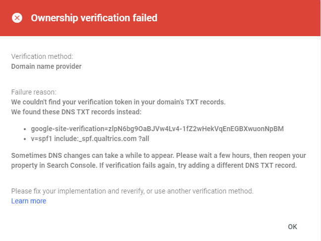Select the 'Domain name provider' text
Viewport: 321px width, 241px height.
(47, 66)
